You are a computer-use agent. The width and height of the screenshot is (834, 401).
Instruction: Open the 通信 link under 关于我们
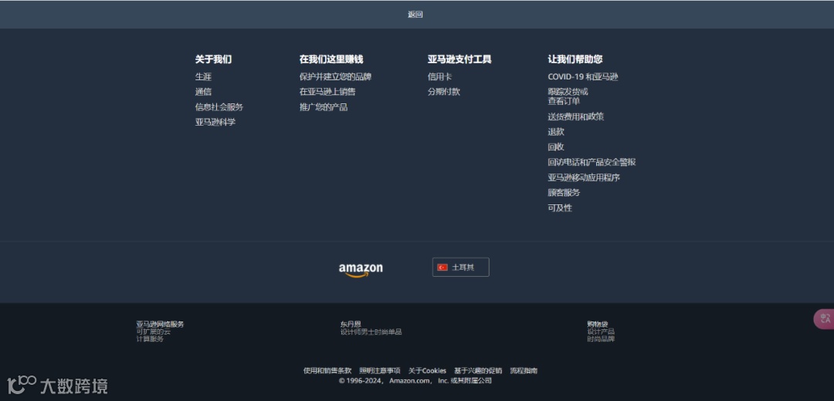point(203,92)
